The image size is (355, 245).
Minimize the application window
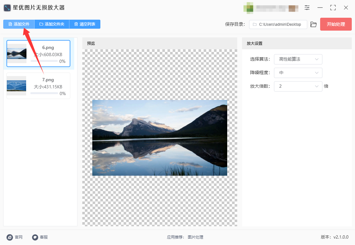coord(320,8)
